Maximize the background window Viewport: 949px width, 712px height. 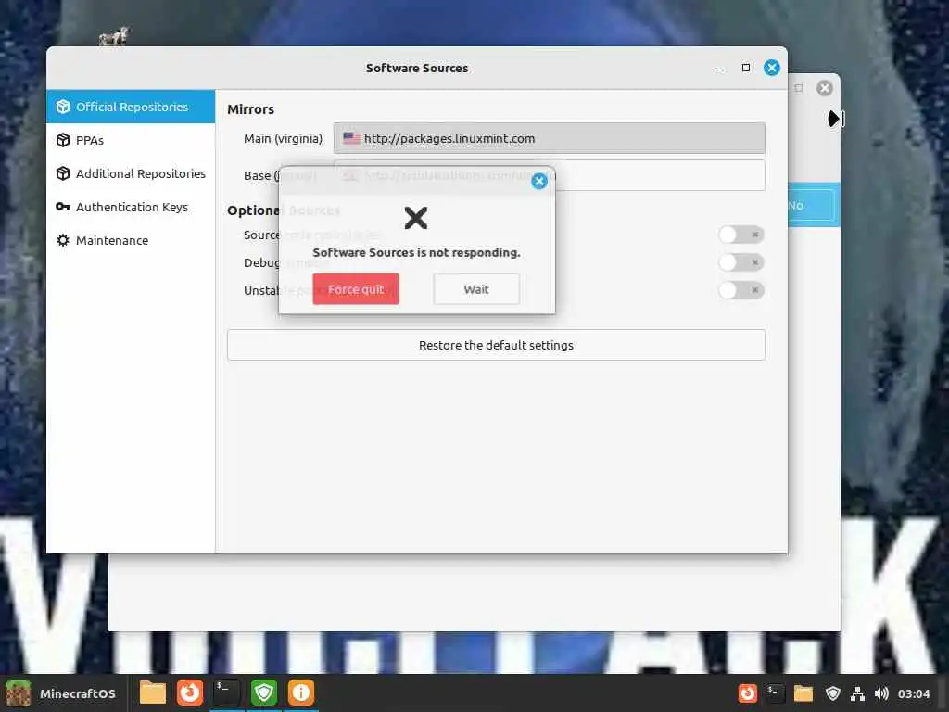coord(798,88)
